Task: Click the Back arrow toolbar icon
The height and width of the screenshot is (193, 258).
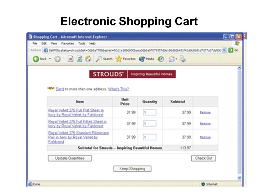Action: pos(36,59)
